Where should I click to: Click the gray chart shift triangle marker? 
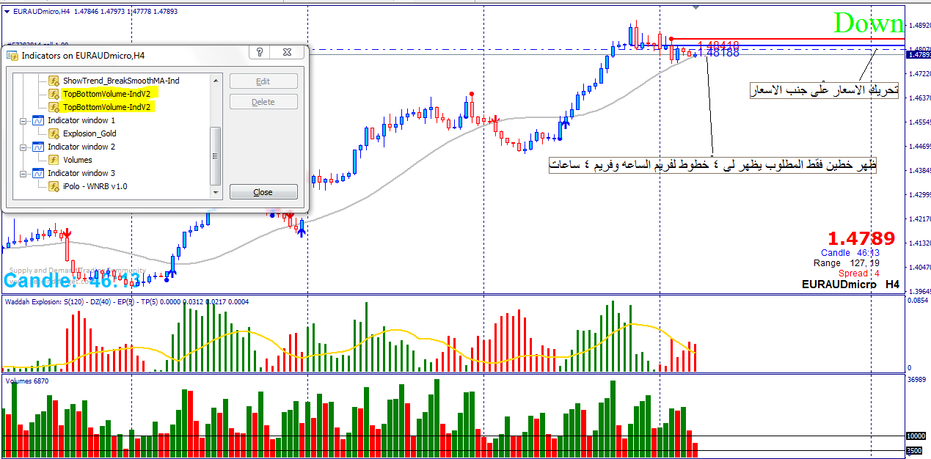[695, 7]
